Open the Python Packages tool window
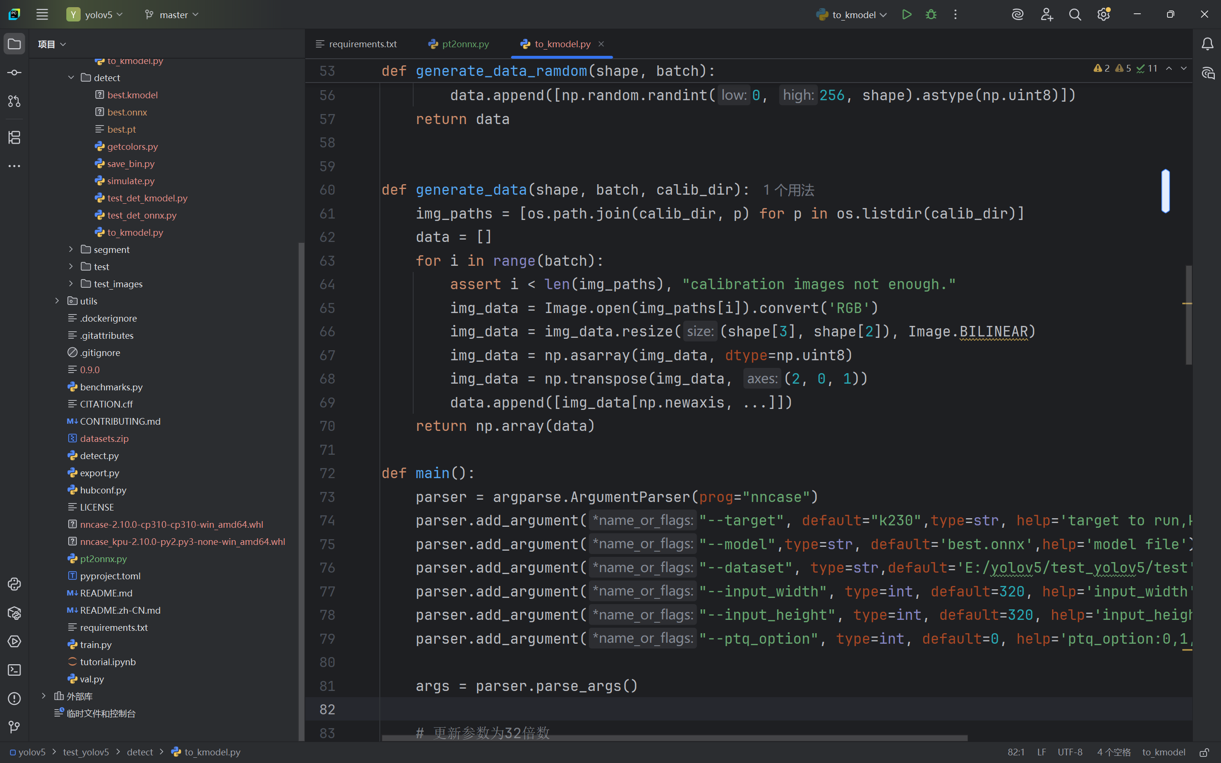 14,613
